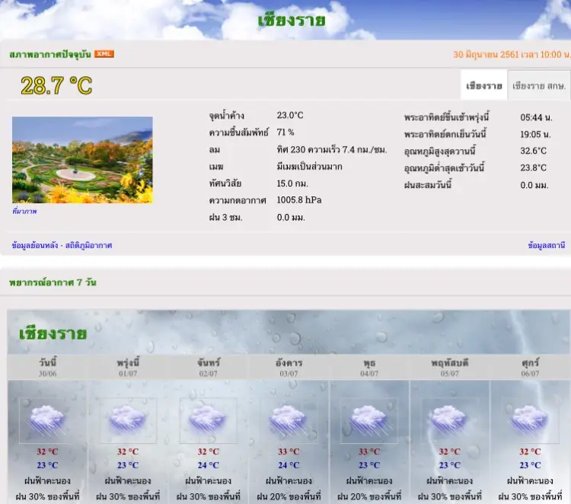This screenshot has width=571, height=504.
Task: Click the storm icon under พฤหัสบดี 05/07
Action: [449, 420]
